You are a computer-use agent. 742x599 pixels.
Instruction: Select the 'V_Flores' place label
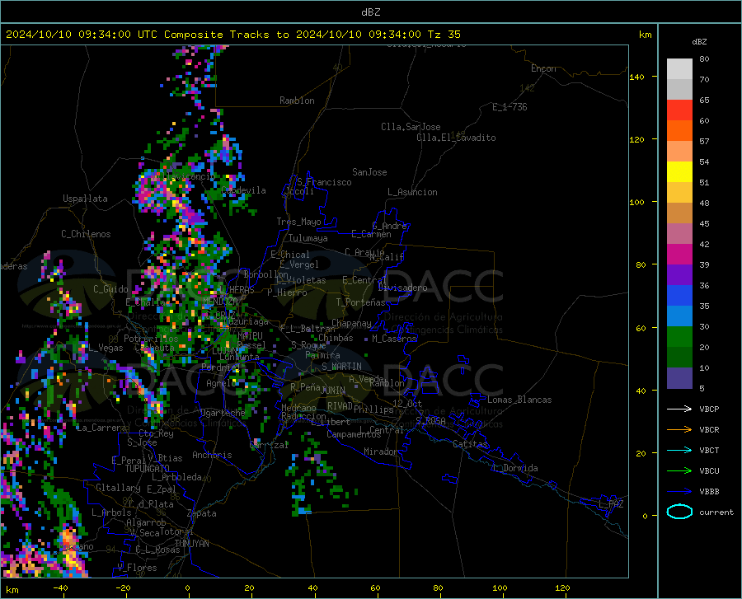click(x=137, y=568)
